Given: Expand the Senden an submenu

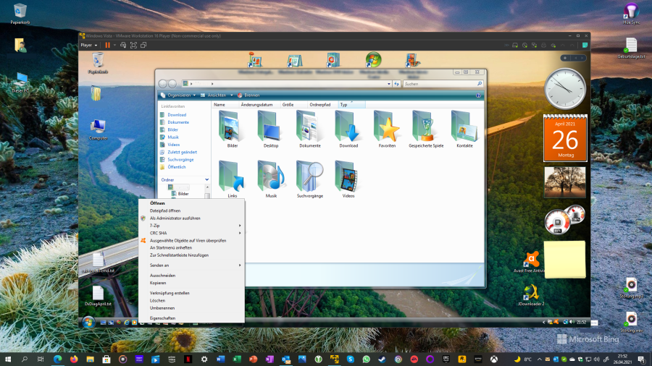Looking at the screenshot, I should [191, 265].
